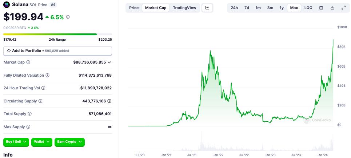Add Solana to Portfolio
Image resolution: width=351 pixels, height=158 pixels.
coord(57,51)
